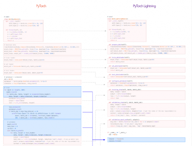The image size is (192, 146).
Task: Click the purple PyTorch Lightning heading
Action: [x=144, y=6]
